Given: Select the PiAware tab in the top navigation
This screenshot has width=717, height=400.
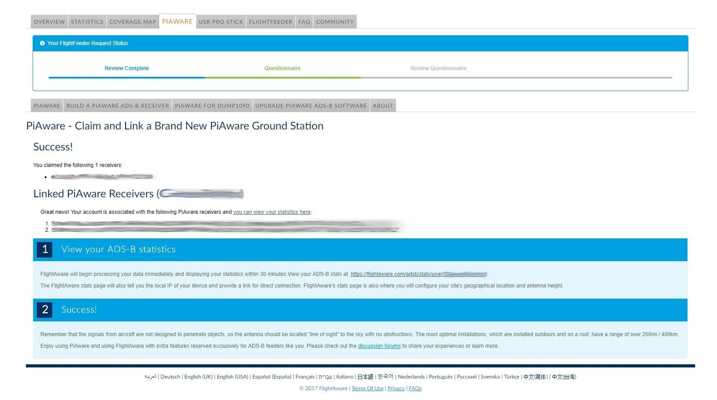Looking at the screenshot, I should [x=177, y=21].
